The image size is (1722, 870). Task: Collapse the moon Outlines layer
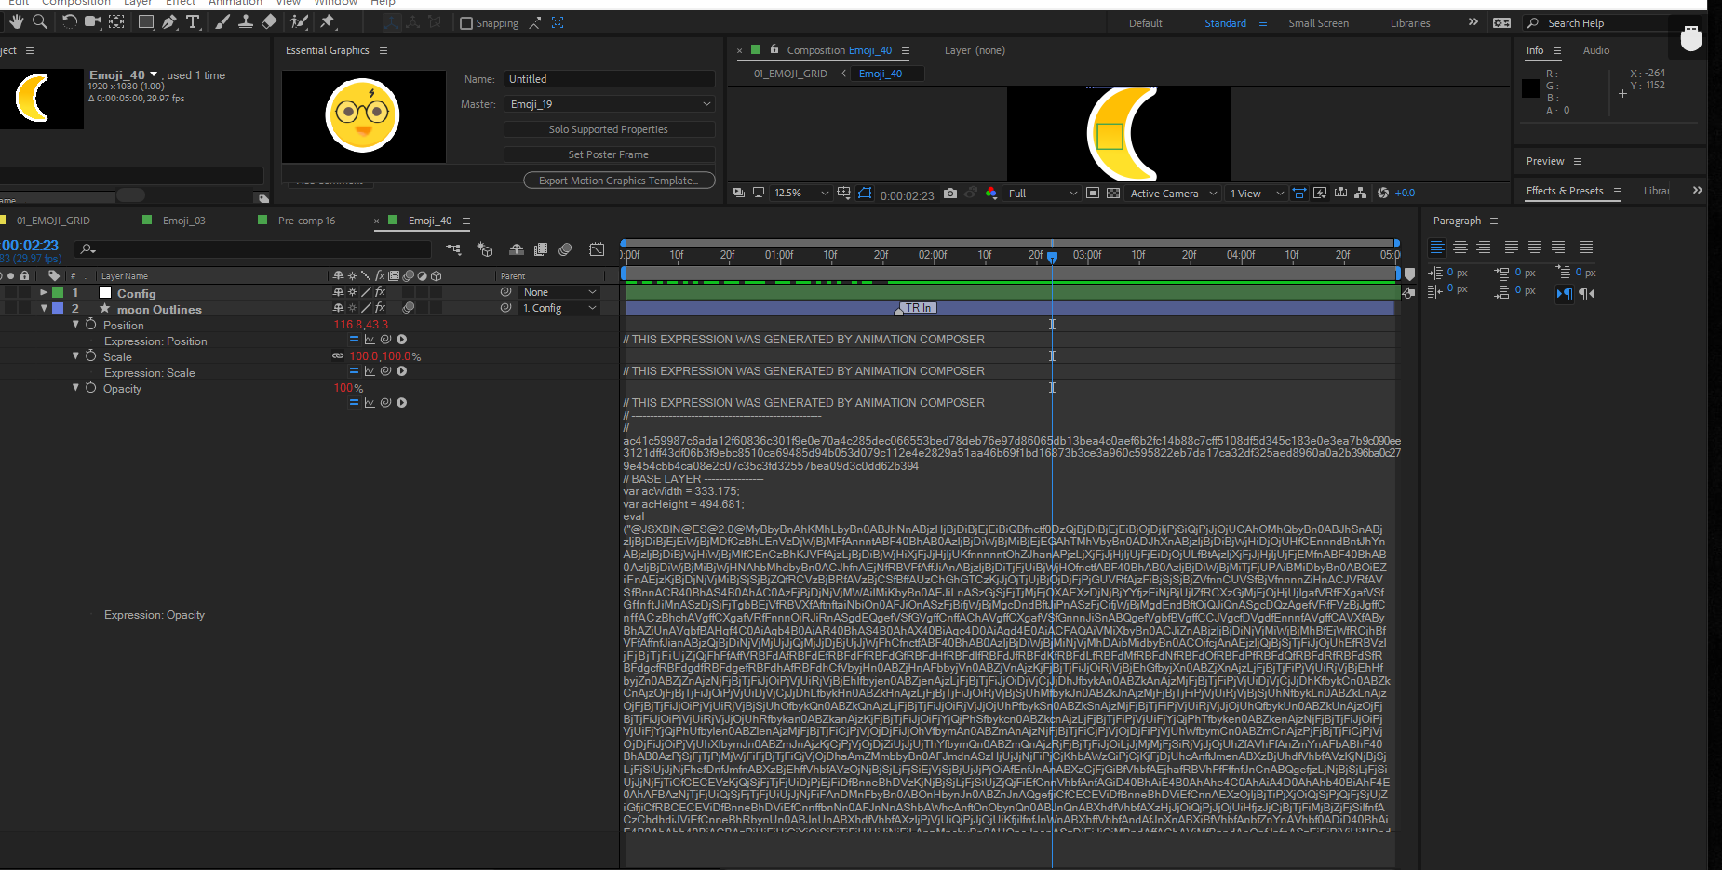click(x=44, y=308)
